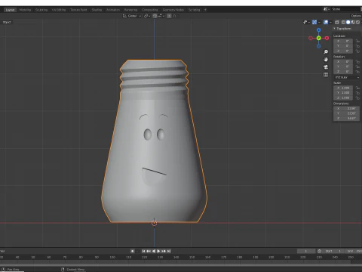Add a new workspace with plus icon
The image size is (362, 272).
tap(205, 10)
